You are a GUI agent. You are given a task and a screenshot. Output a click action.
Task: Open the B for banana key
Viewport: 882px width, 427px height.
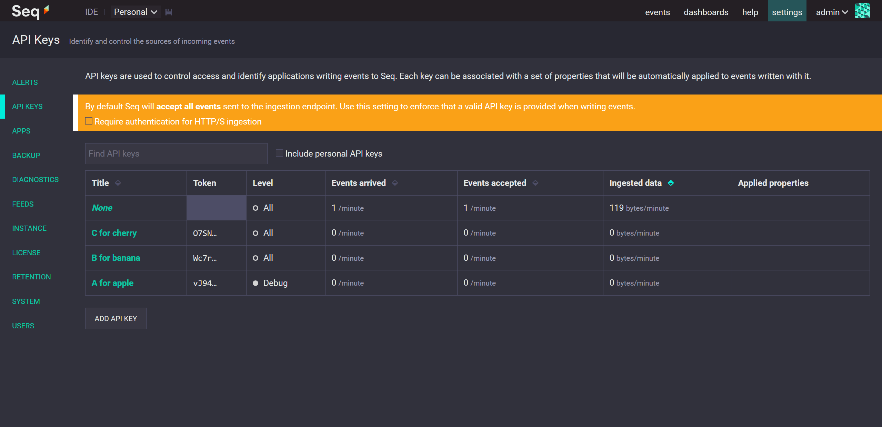click(116, 258)
